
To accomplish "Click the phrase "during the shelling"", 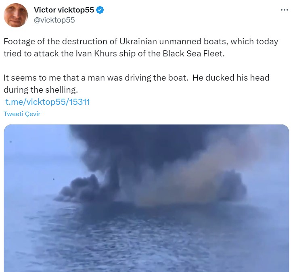I will [x=41, y=90].
